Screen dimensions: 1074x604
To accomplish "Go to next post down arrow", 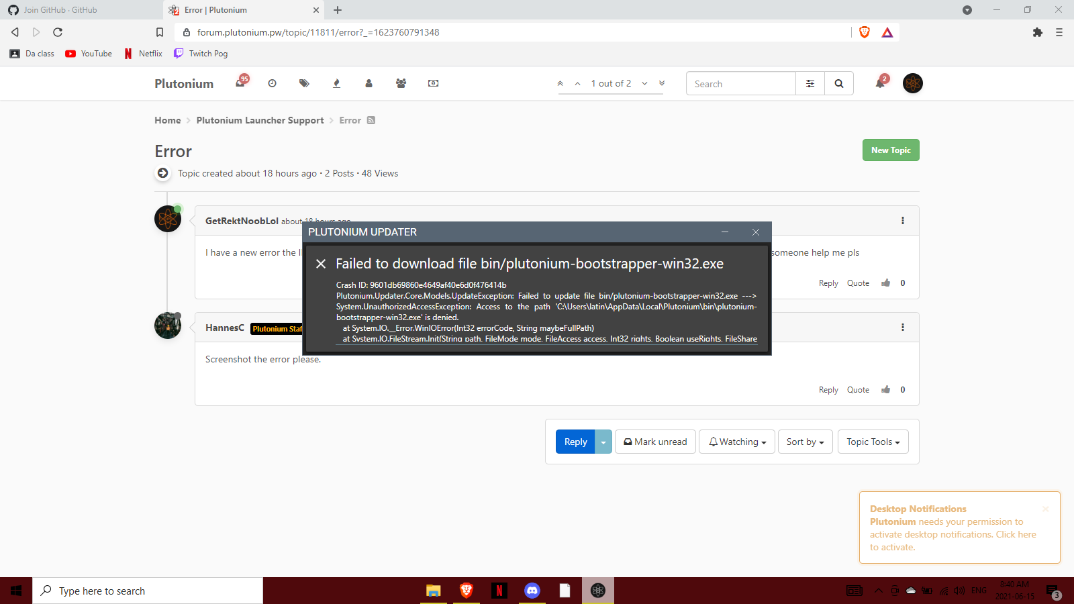I will point(644,83).
